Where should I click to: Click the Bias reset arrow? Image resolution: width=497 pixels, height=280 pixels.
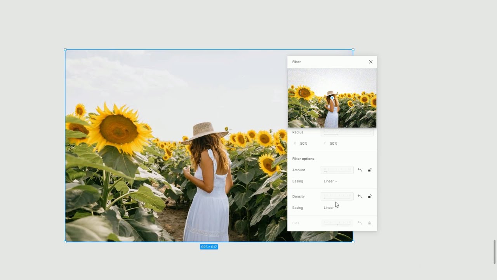coord(360,223)
